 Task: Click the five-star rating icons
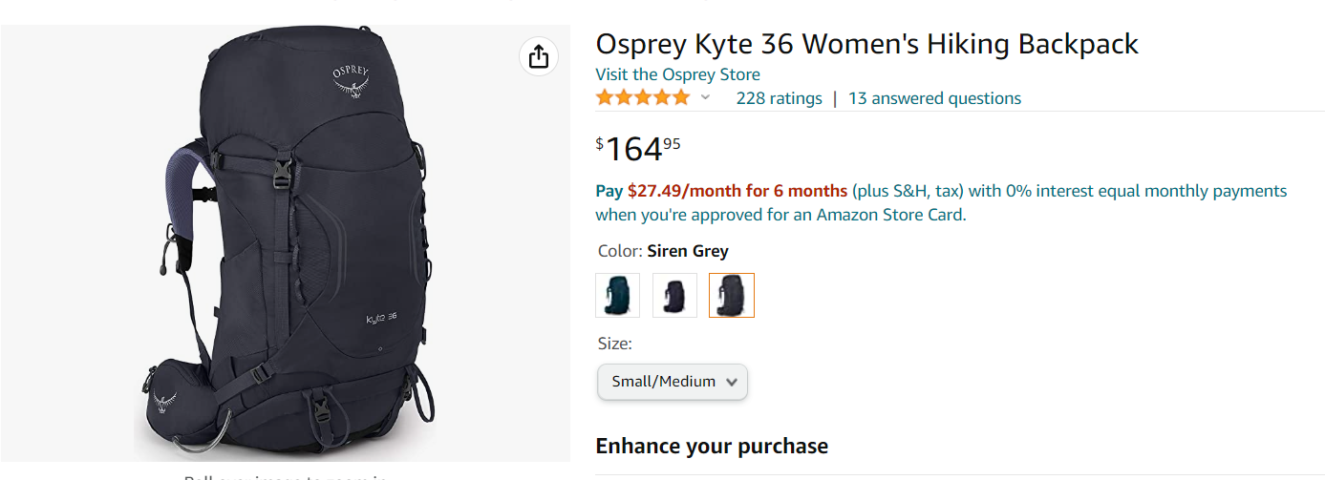point(642,98)
